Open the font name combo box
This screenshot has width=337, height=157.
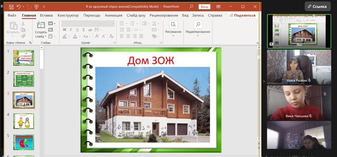(82, 24)
